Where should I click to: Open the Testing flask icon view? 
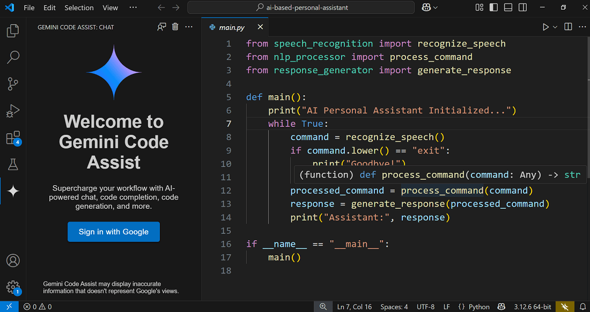click(13, 164)
